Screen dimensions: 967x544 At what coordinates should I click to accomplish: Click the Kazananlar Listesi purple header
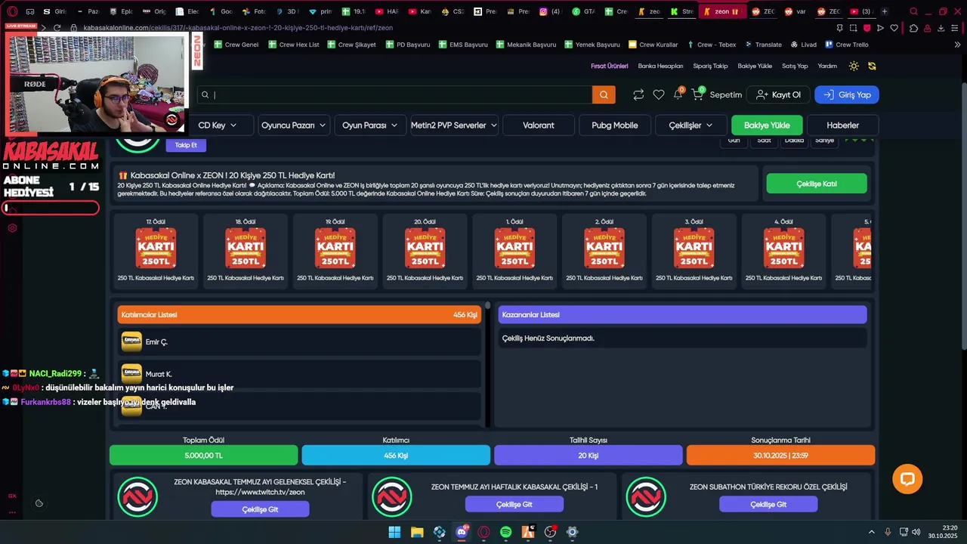682,314
